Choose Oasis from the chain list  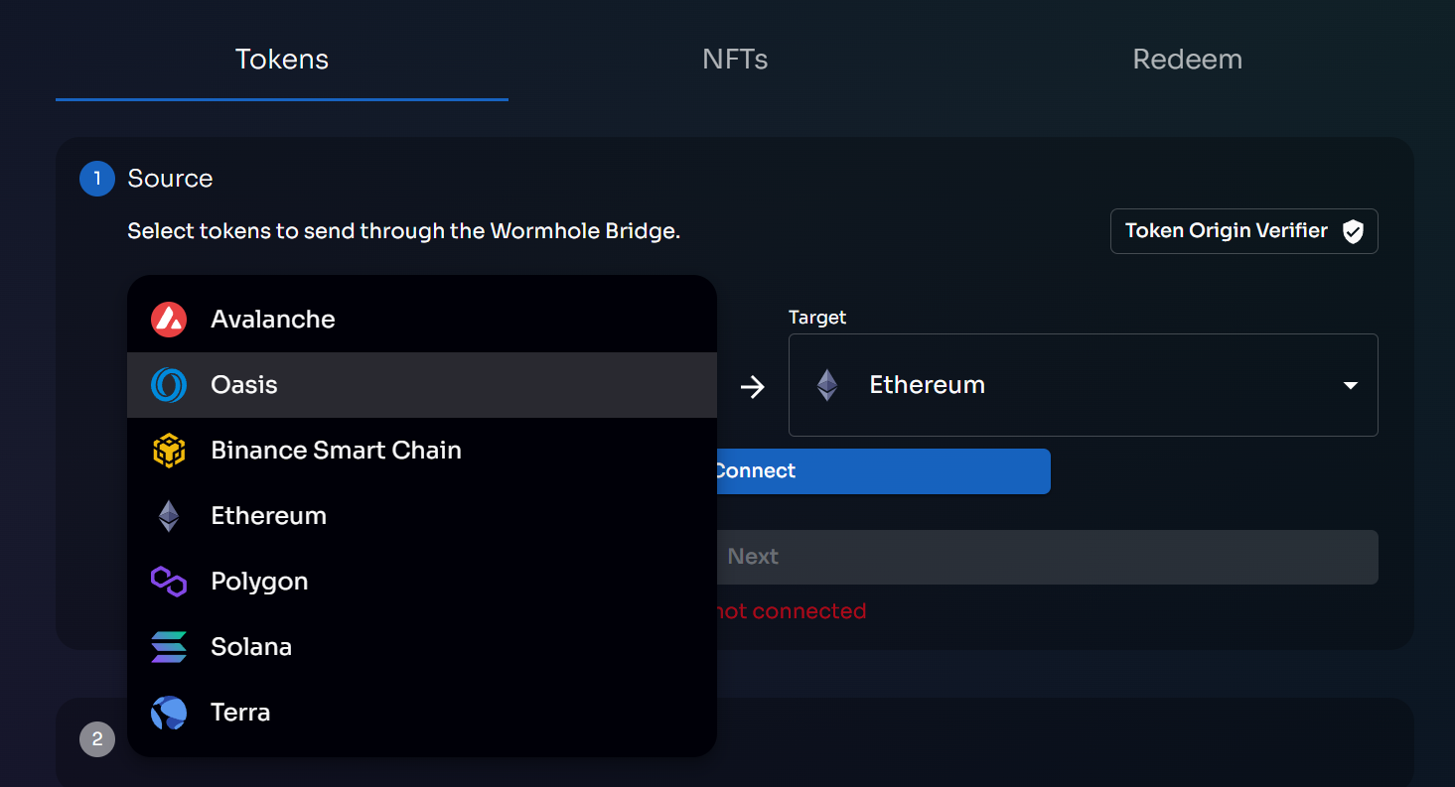point(422,385)
